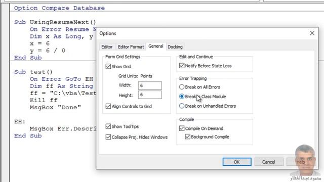The width and height of the screenshot is (324, 182).
Task: Close the Options dialog
Action: (312, 33)
